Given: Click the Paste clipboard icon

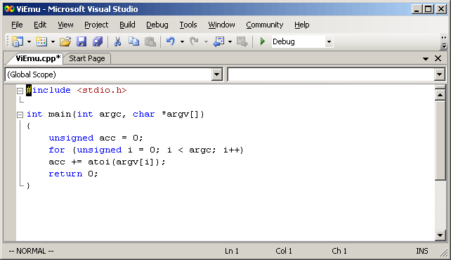Looking at the screenshot, I should pos(150,41).
